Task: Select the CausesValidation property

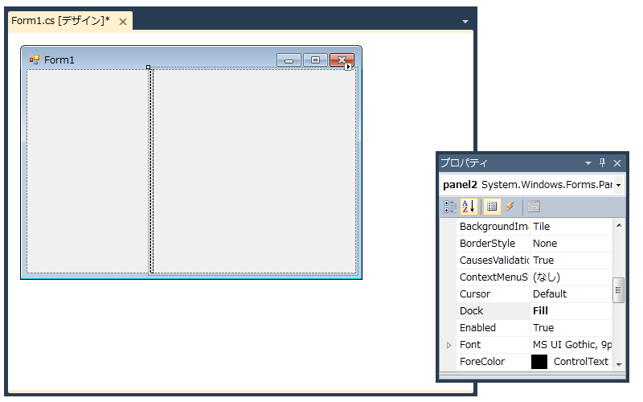Action: (x=494, y=260)
